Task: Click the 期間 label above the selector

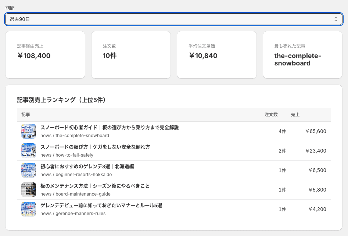Action: (x=10, y=8)
